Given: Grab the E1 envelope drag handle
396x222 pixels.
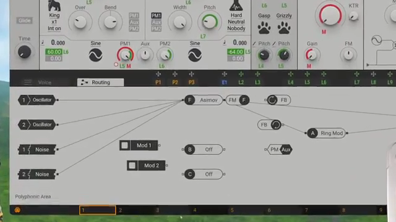Looking at the screenshot, I should (224, 74).
